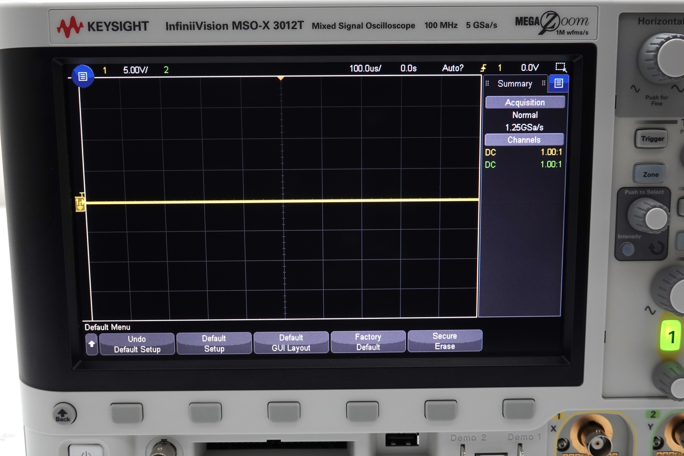Choose Default GUI Layout softkey
684x456 pixels.
(291, 342)
